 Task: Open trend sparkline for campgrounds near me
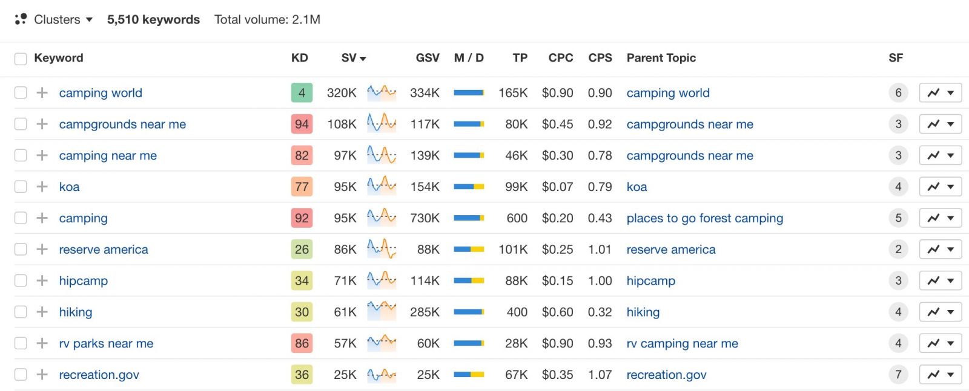point(382,124)
